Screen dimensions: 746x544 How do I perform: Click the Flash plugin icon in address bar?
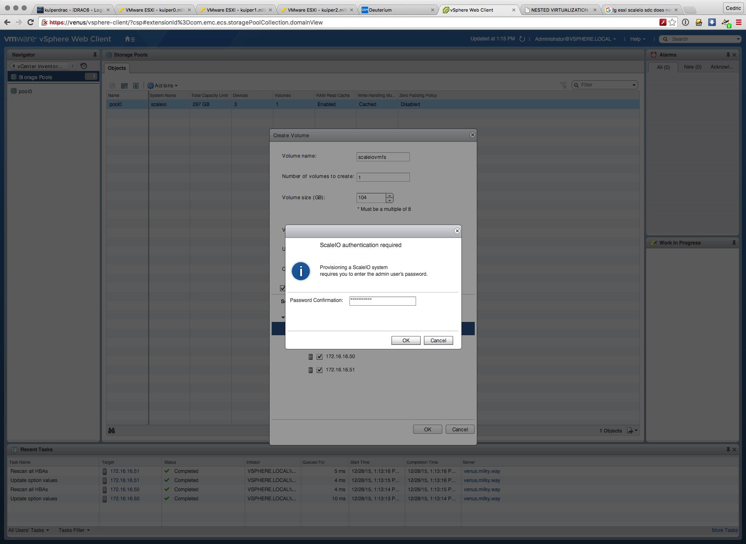663,22
